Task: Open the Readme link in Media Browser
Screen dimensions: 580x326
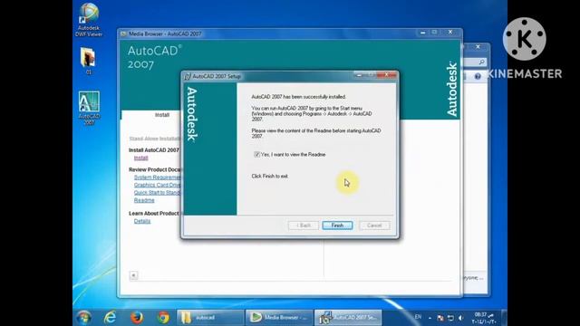Action: click(144, 200)
